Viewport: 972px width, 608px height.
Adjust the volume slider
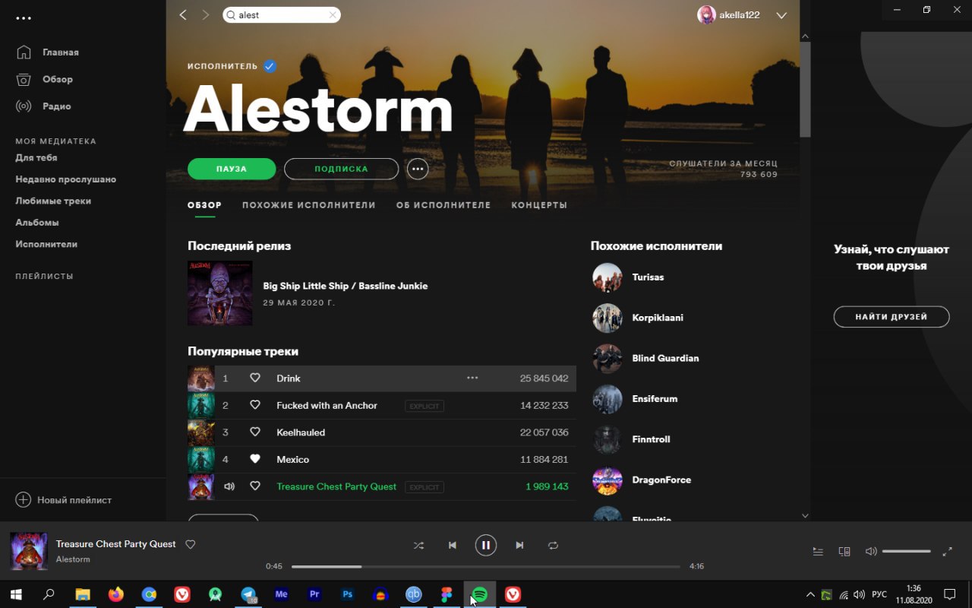coord(907,552)
